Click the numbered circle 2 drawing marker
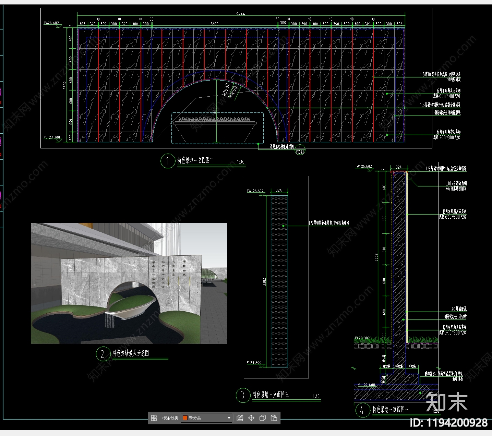Image resolution: width=492 pixels, height=436 pixels. coord(103,354)
